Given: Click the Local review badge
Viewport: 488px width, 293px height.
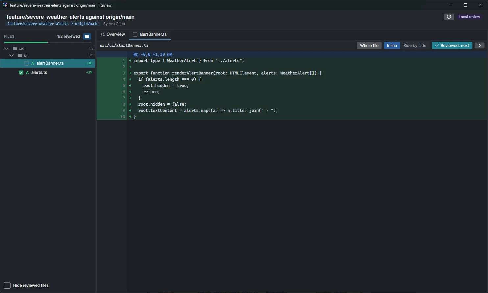Looking at the screenshot, I should 469,17.
